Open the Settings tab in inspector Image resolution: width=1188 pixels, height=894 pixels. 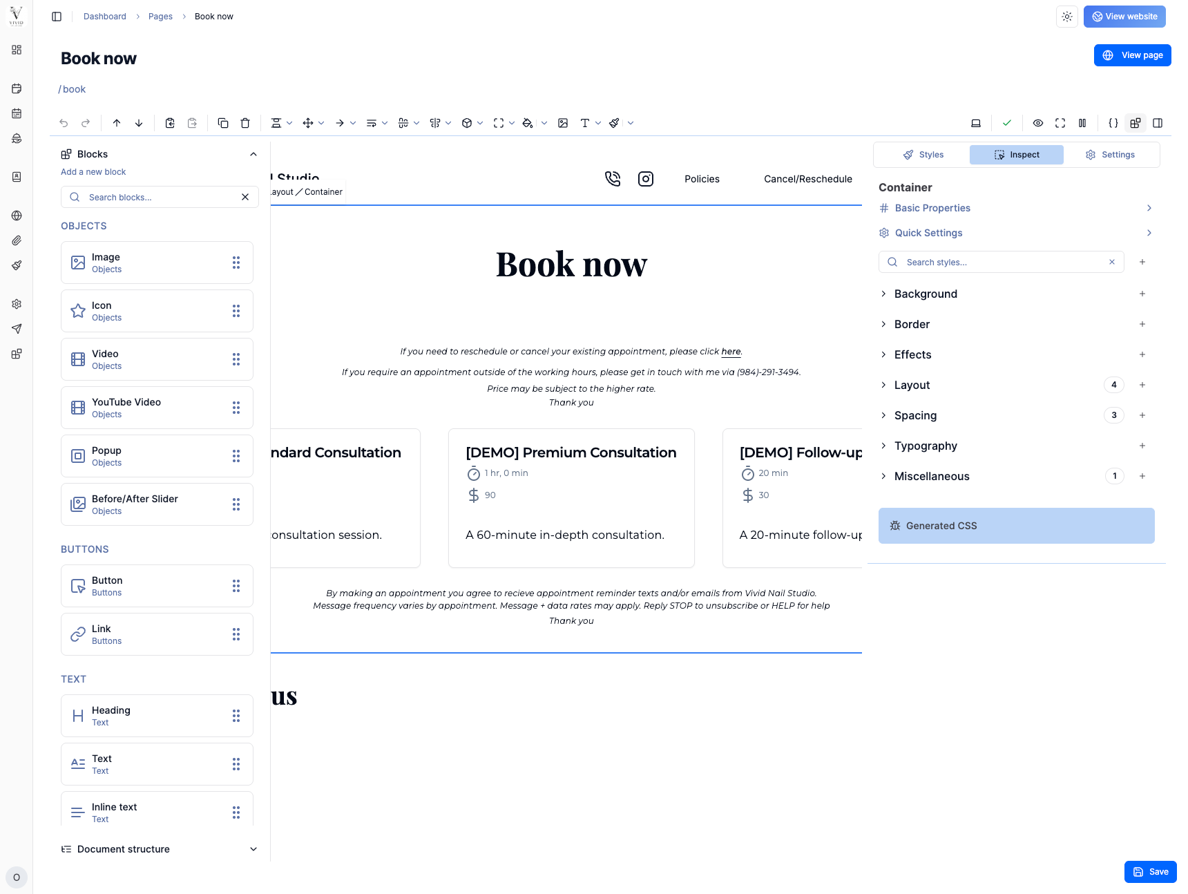[x=1110, y=154]
